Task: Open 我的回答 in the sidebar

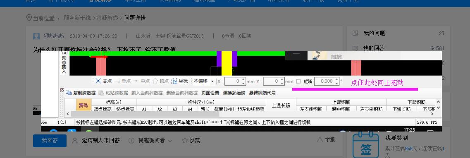Action: 374,48
